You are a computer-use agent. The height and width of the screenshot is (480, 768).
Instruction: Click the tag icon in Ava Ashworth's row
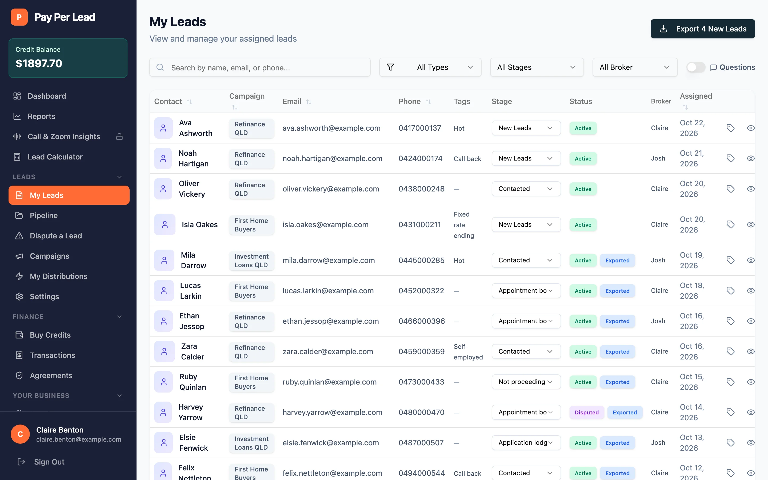(x=731, y=128)
